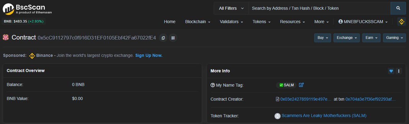This screenshot has width=409, height=124.
Task: Click the Contract Overview heading
Action: click(x=26, y=71)
